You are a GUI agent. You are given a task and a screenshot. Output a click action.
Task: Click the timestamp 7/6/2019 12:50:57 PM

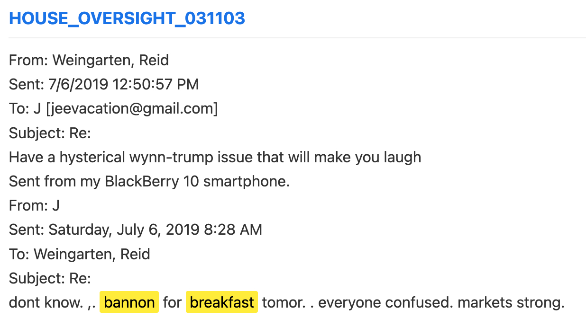[123, 85]
